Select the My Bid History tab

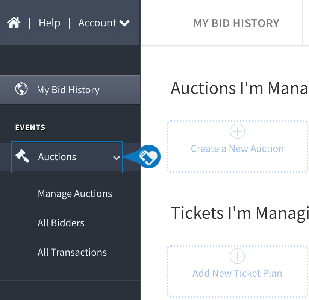[x=236, y=23]
